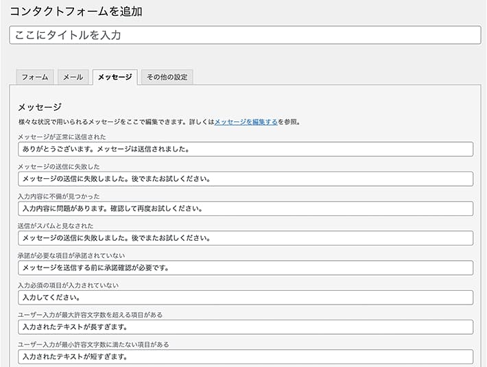The height and width of the screenshot is (367, 487).
Task: Click field under メッセージの送信に失敗した label
Action: click(246, 179)
